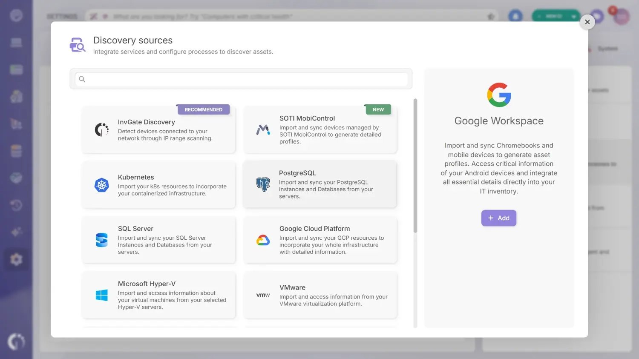Click the 'Import and sync your GCP resources' description
The height and width of the screenshot is (359, 639).
pyautogui.click(x=331, y=245)
